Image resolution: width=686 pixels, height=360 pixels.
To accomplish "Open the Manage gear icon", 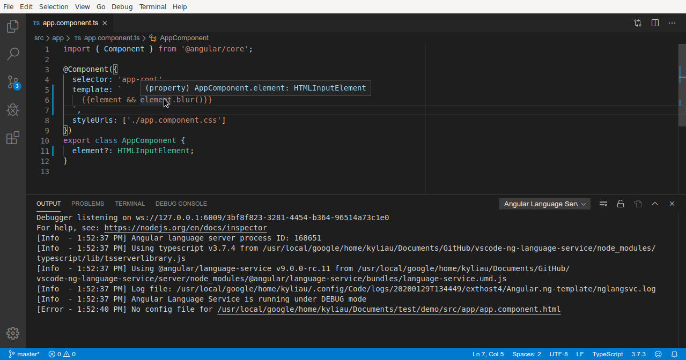I will tap(13, 333).
